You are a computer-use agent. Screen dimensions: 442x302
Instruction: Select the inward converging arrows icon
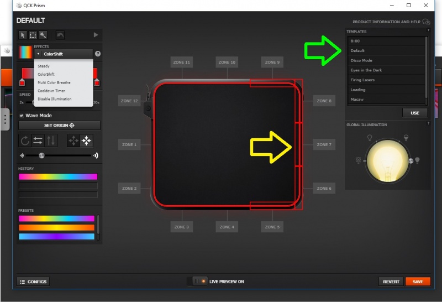[86, 140]
